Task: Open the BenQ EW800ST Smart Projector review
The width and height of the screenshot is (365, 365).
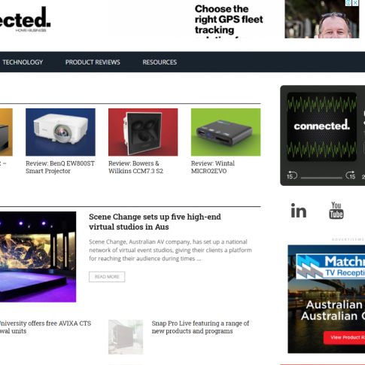Action: click(60, 167)
